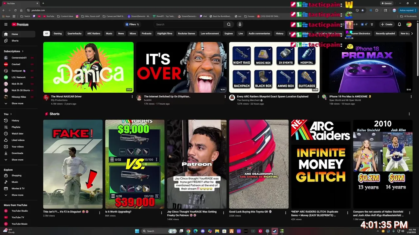This screenshot has height=235, width=419.
Task: Play It's Over D'Aydrian video thumbnail
Action: click(181, 67)
